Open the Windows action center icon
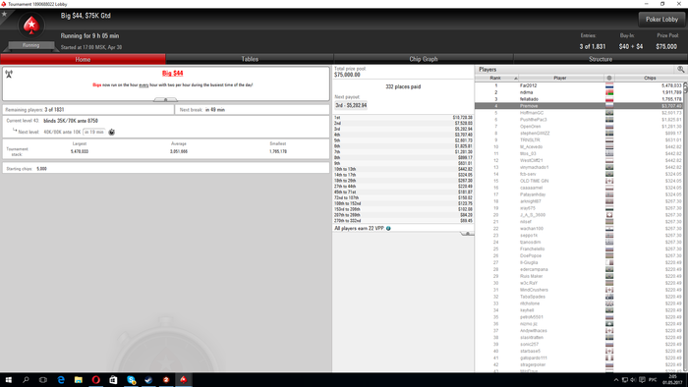The height and width of the screenshot is (387, 688). [x=643, y=380]
